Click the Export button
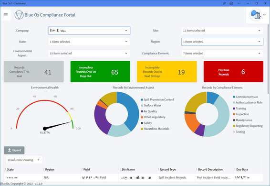The image size is (270, 186). tap(14, 150)
